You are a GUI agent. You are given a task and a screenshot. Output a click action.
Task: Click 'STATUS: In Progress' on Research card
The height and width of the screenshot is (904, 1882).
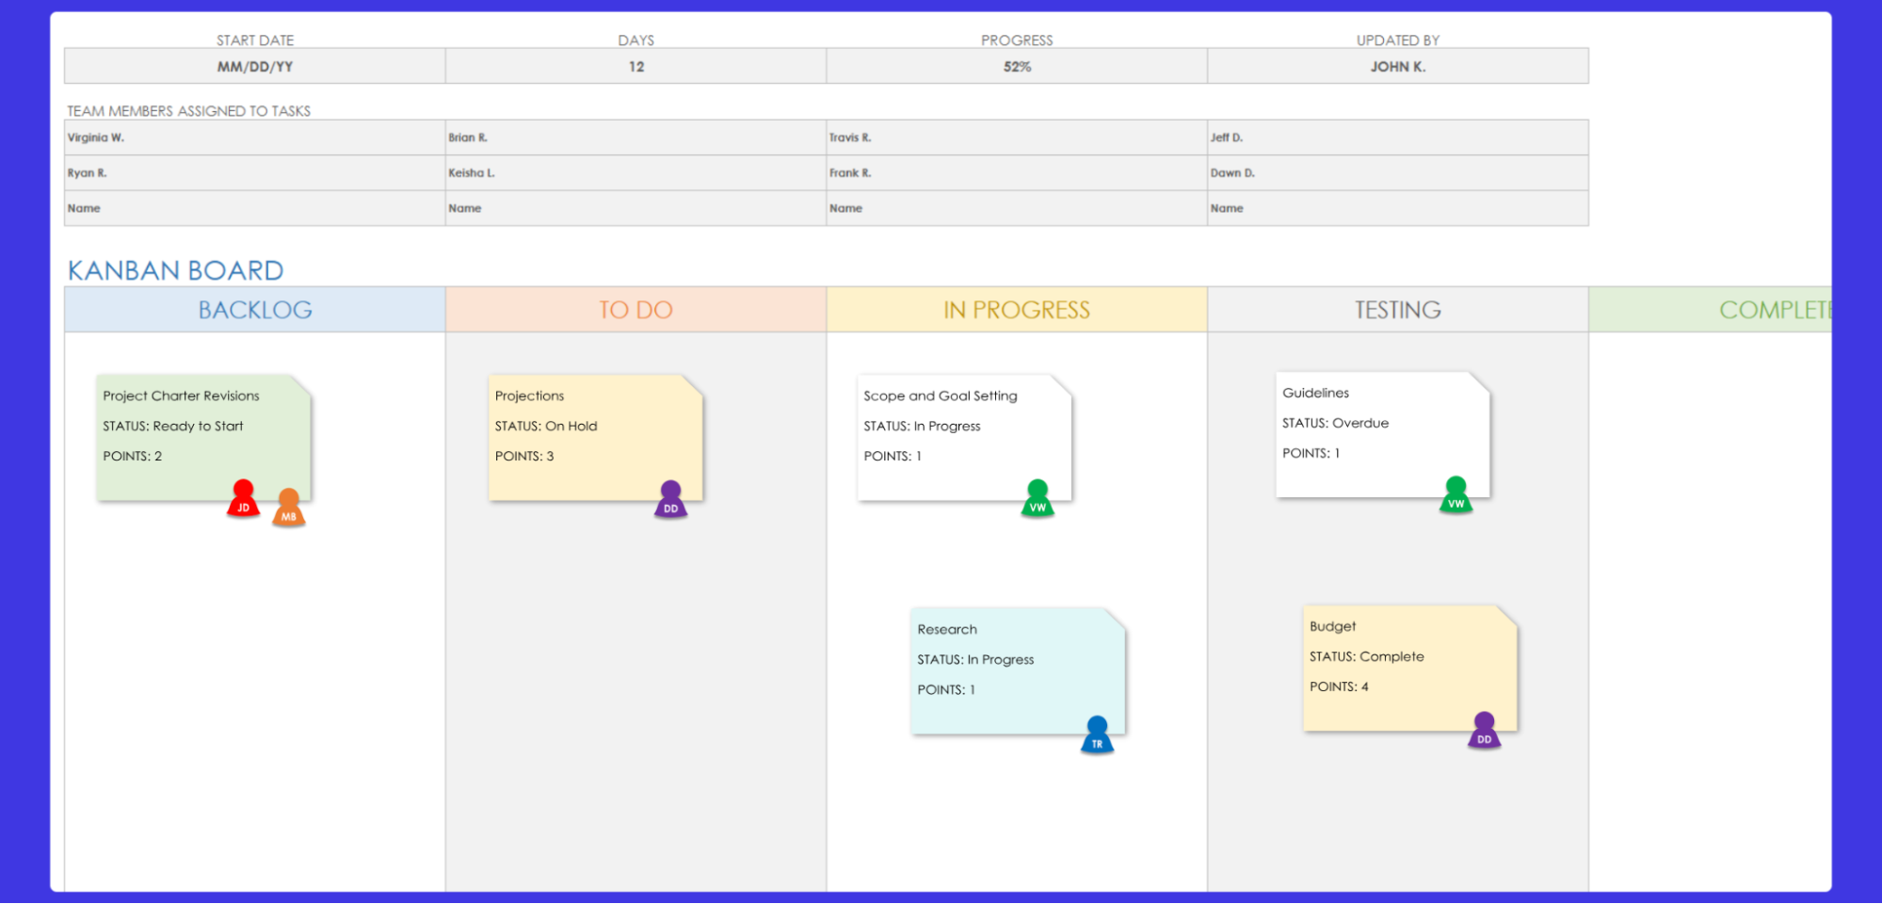coord(975,659)
